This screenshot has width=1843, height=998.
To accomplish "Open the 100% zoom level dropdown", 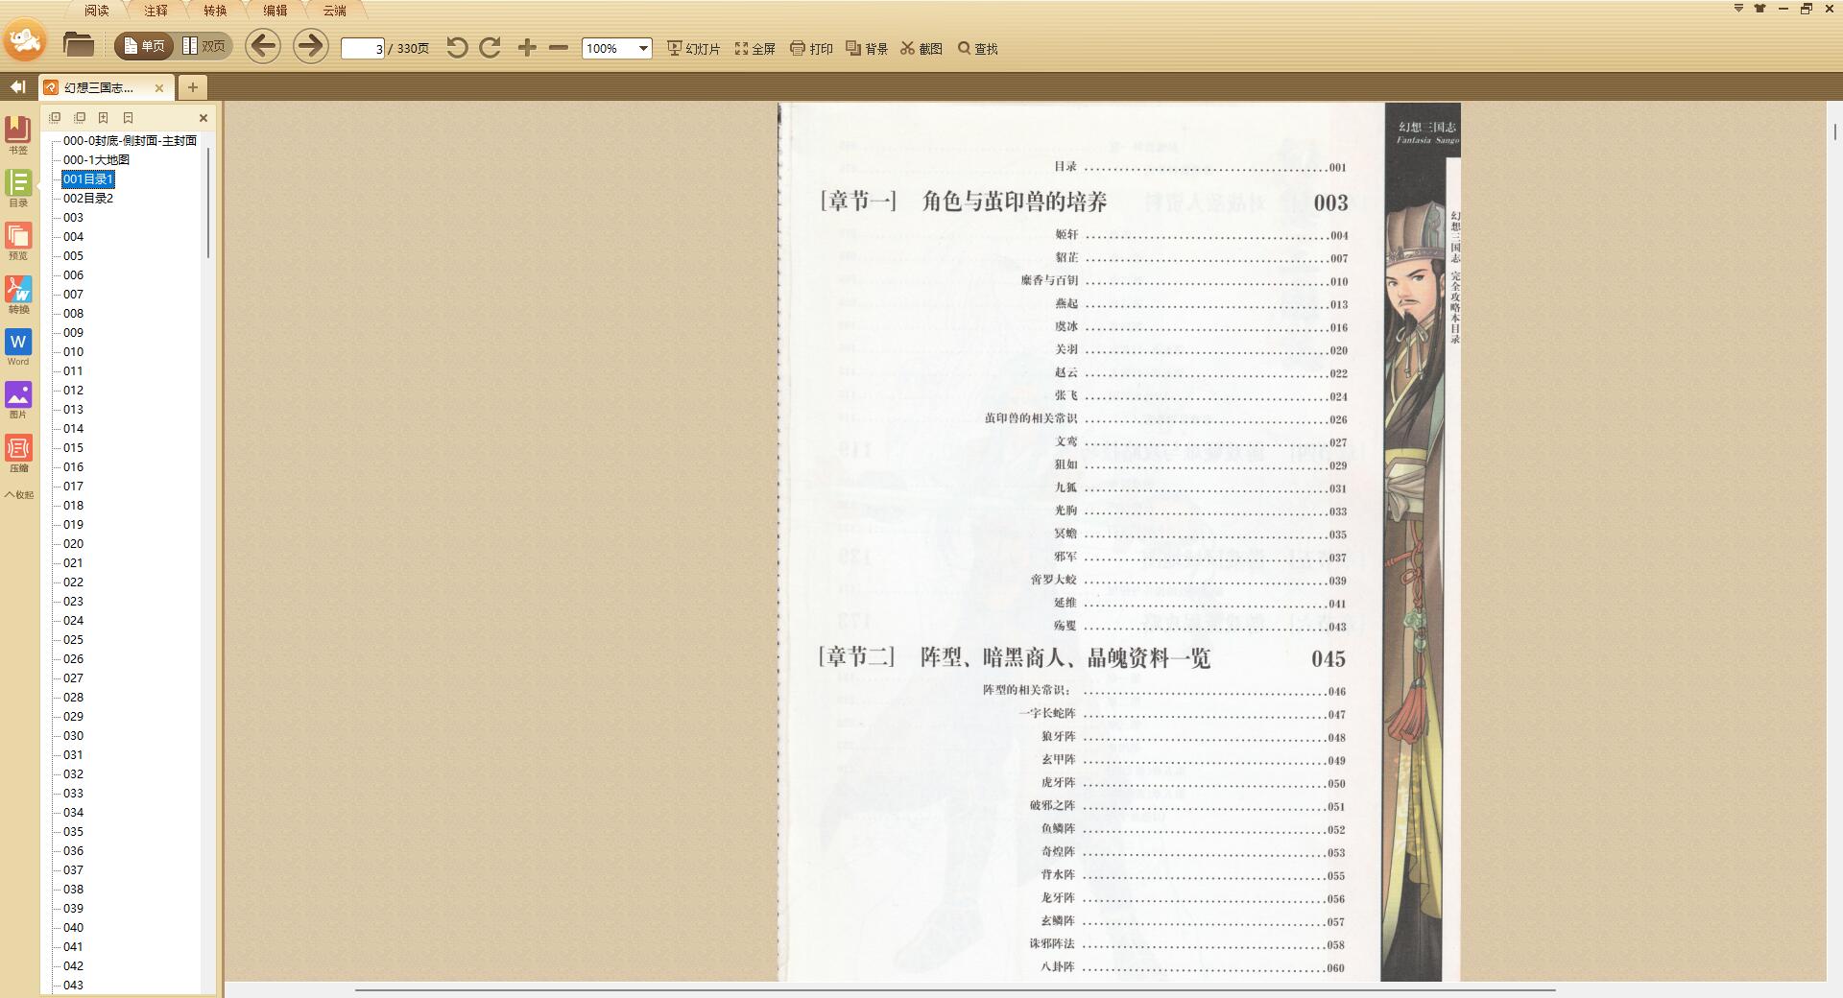I will click(643, 48).
